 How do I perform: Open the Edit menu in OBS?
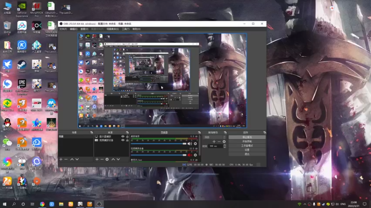(x=74, y=29)
